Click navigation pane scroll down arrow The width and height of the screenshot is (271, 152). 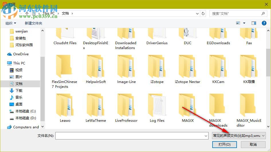coord(42,127)
